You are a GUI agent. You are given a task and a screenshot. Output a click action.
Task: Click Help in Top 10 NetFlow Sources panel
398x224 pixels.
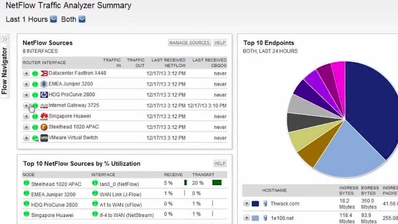[x=220, y=163]
